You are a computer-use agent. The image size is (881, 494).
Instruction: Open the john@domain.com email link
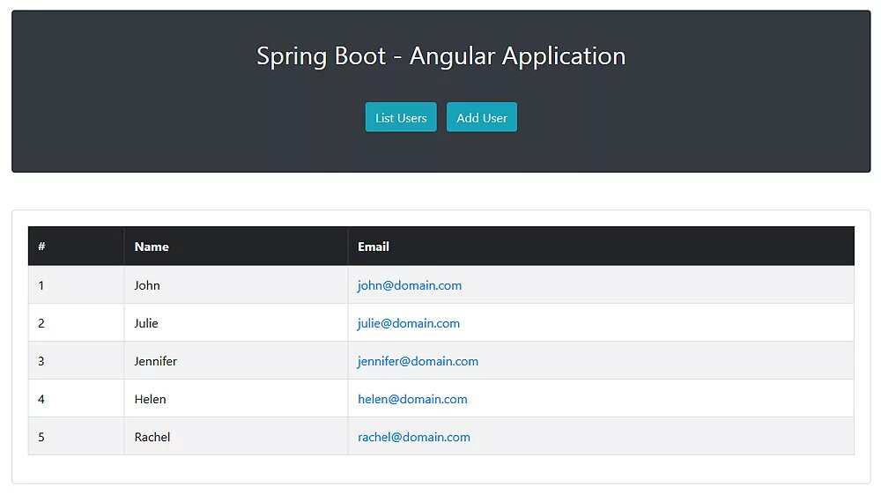(x=410, y=285)
